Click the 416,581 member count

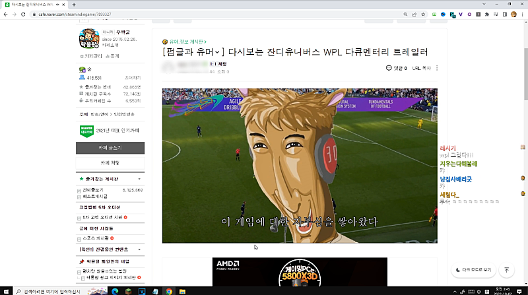pos(94,78)
